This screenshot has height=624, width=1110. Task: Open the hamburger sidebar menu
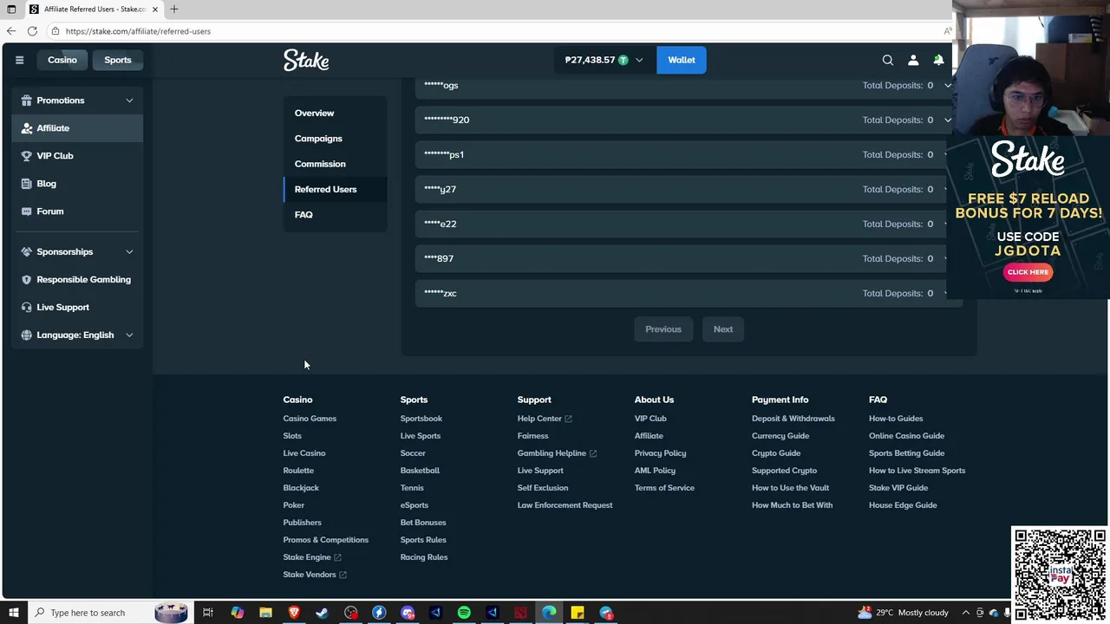pyautogui.click(x=19, y=60)
